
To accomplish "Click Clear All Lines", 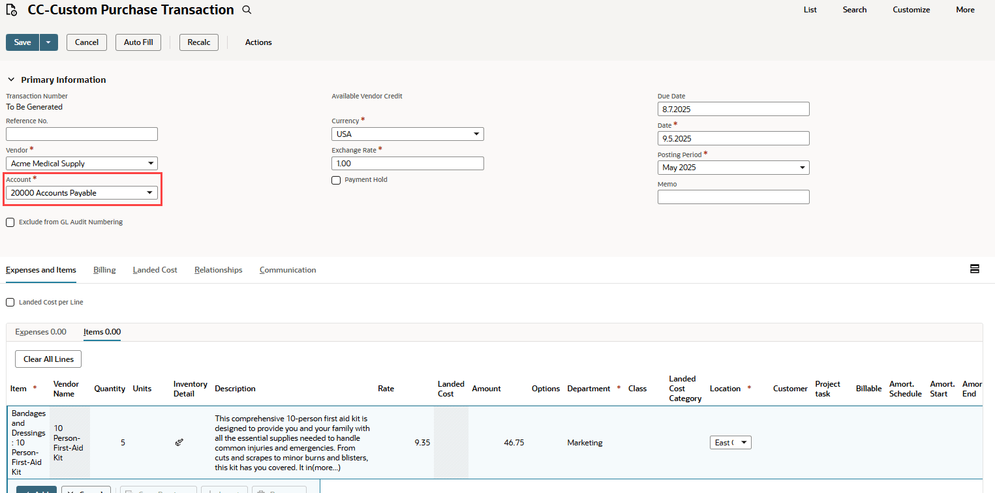I will [x=48, y=359].
